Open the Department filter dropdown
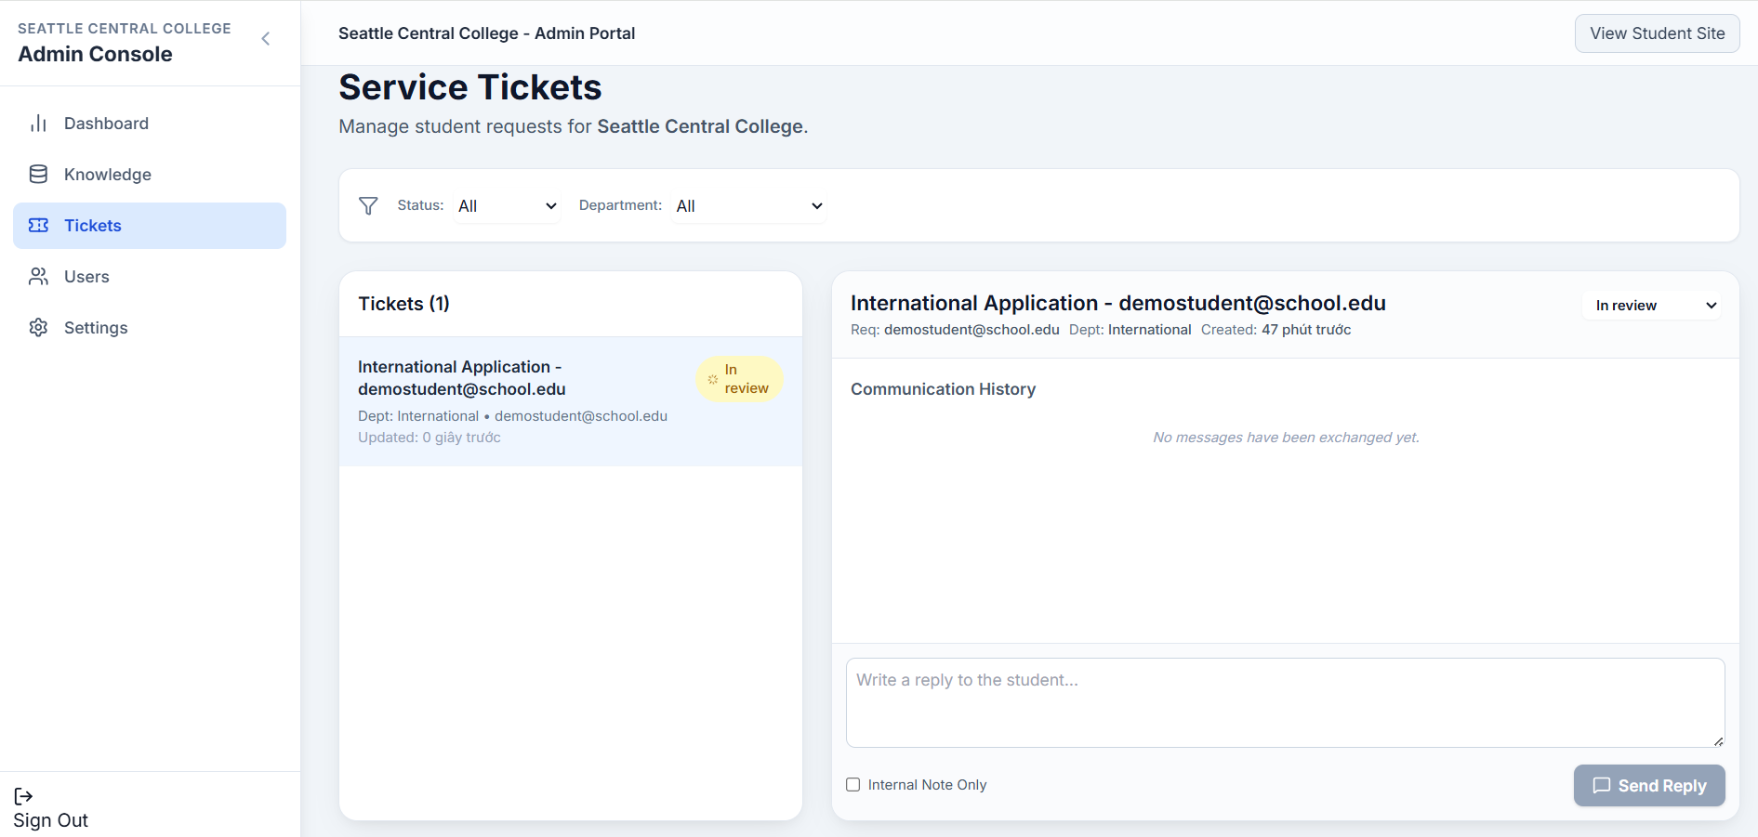Screen dimensions: 1758x837 point(749,206)
